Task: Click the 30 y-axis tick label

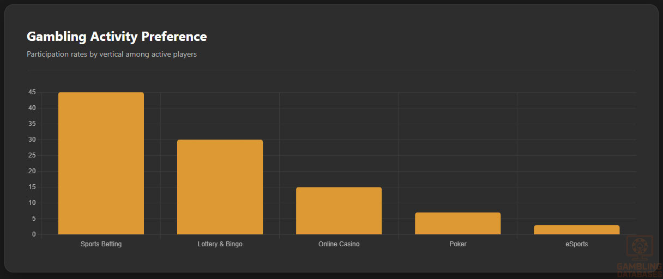Action: coord(32,140)
